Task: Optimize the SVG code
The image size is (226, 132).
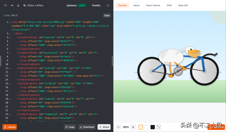Action: [x=71, y=6]
